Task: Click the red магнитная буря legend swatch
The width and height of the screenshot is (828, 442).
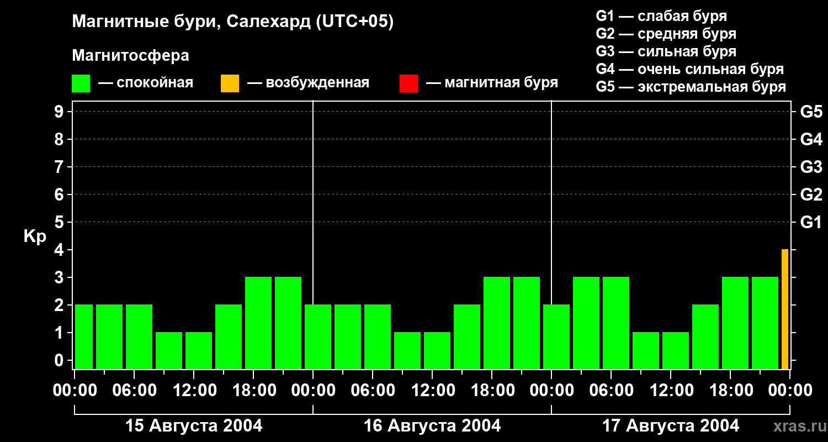Action: pos(408,83)
